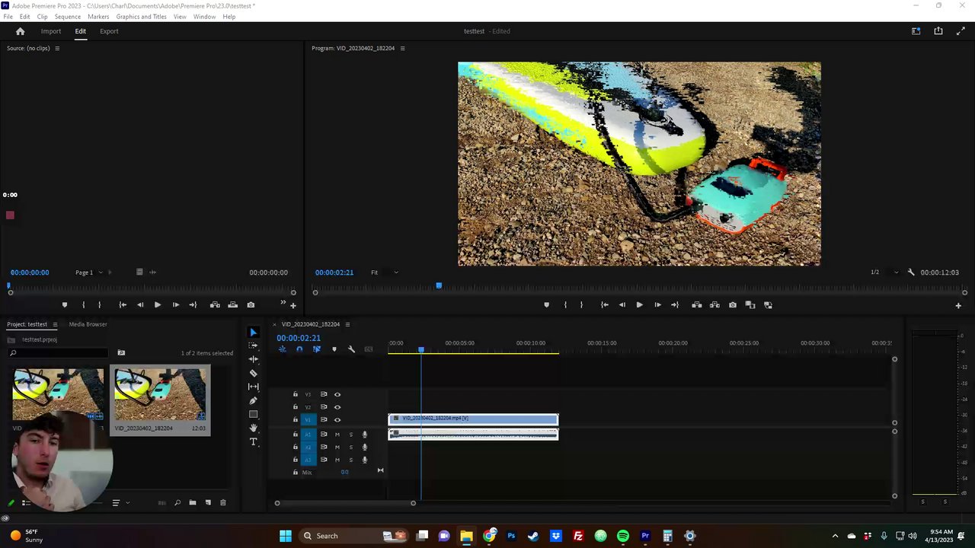Hide the V1 track output with the eye icon
975x548 pixels.
coord(337,419)
